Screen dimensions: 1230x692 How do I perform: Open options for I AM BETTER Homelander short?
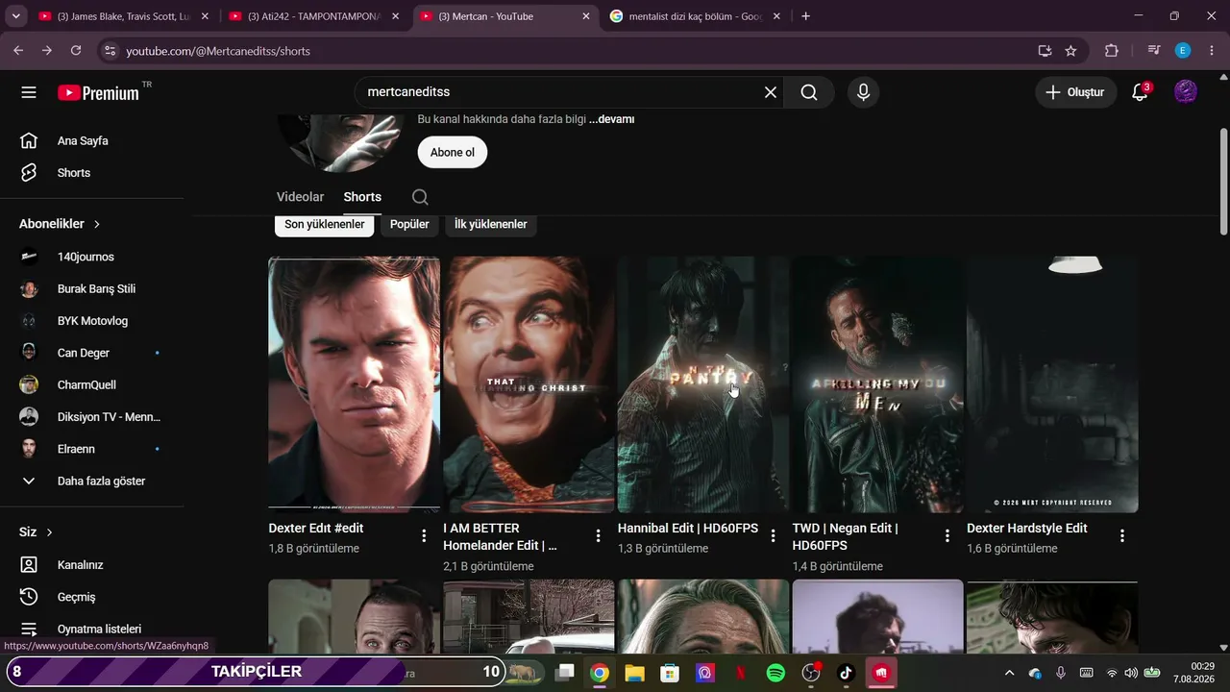pyautogui.click(x=598, y=536)
